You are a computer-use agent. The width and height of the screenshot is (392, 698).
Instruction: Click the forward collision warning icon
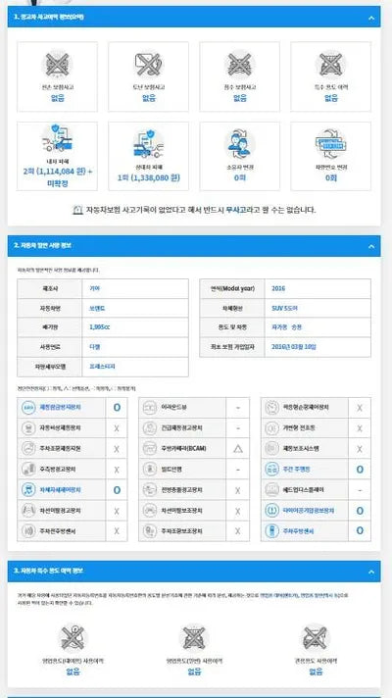(x=150, y=489)
